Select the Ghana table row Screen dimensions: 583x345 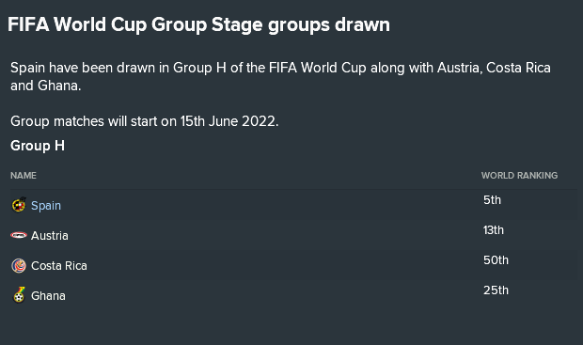point(293,295)
